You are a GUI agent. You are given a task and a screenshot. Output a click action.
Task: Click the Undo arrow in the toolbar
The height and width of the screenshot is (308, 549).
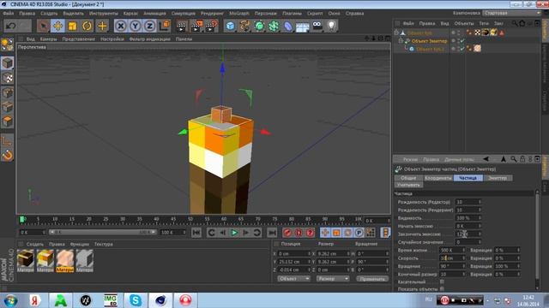(x=10, y=26)
